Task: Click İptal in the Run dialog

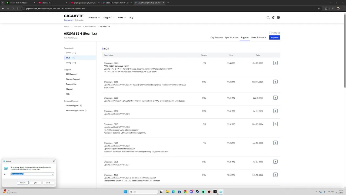Action: click(35, 183)
